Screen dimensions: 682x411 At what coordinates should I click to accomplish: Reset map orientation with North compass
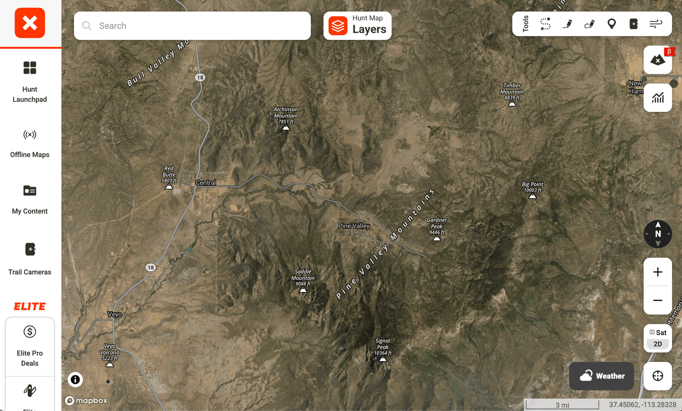(x=658, y=234)
